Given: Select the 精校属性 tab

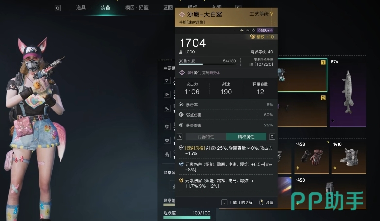Looking at the screenshot, I should (246, 137).
